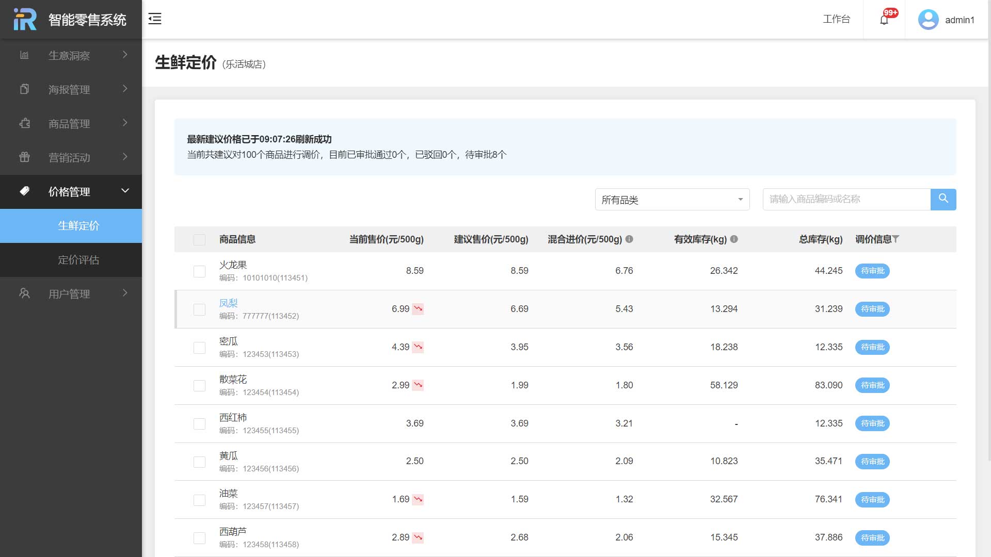Tick the checkbox for 火龙果 row

click(199, 271)
